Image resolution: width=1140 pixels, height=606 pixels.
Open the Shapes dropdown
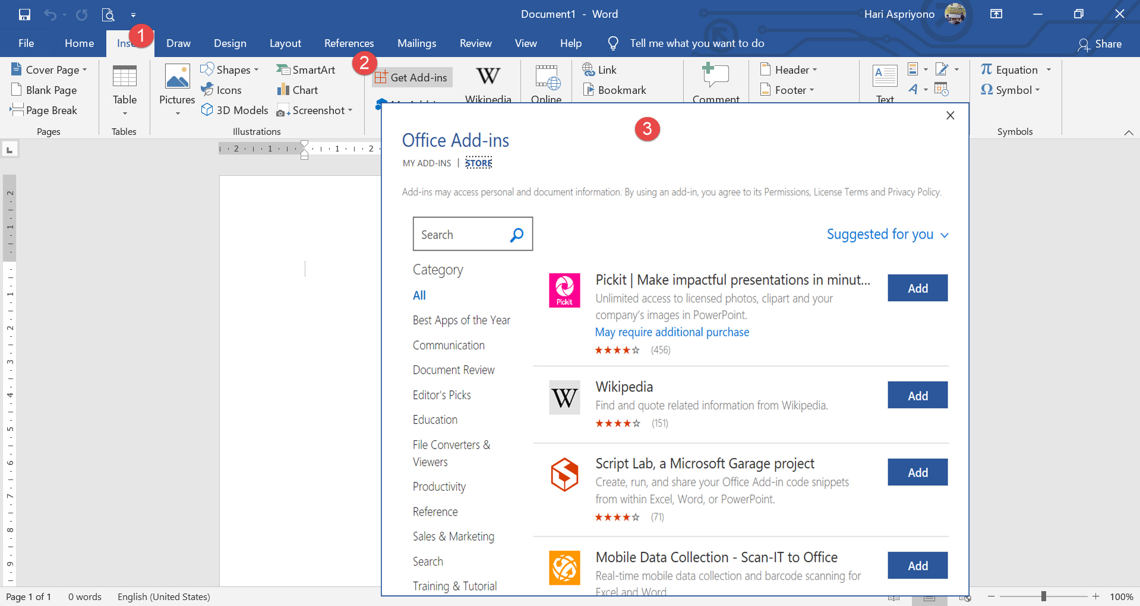pyautogui.click(x=230, y=70)
